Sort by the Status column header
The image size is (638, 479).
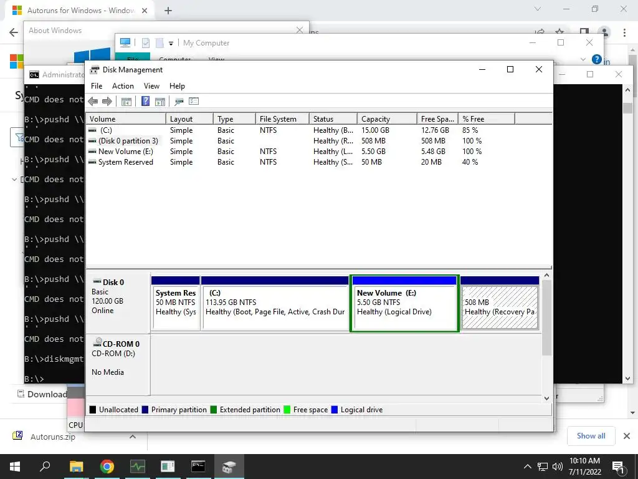click(x=333, y=119)
